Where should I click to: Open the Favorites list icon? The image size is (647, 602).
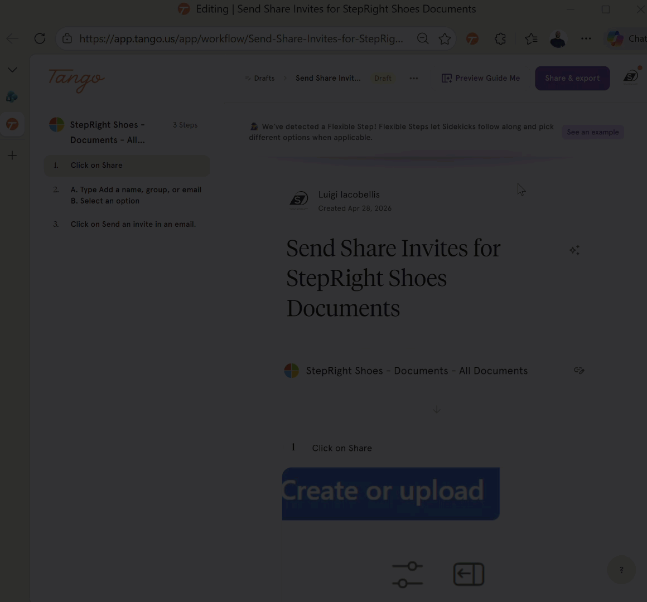point(531,39)
